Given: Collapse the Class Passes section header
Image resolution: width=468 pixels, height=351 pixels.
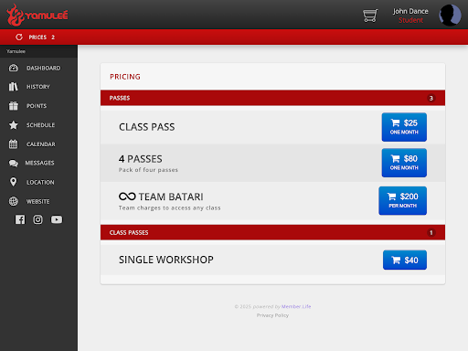Looking at the screenshot, I should tap(272, 232).
